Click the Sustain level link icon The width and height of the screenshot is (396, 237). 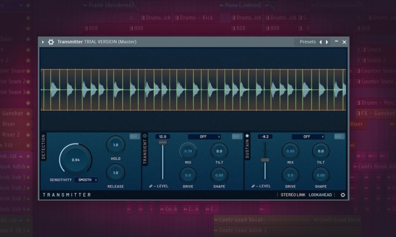click(253, 186)
